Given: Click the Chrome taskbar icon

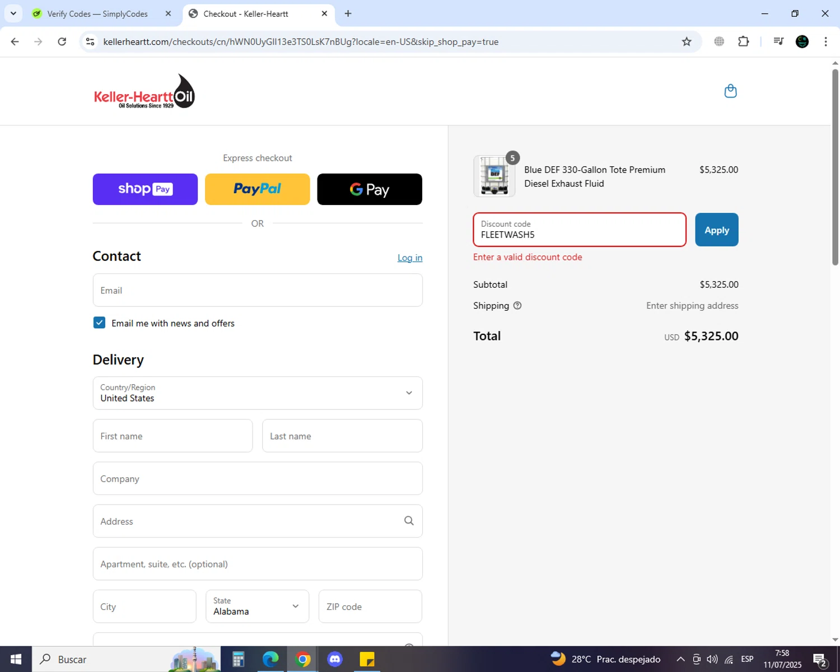Looking at the screenshot, I should 302,659.
